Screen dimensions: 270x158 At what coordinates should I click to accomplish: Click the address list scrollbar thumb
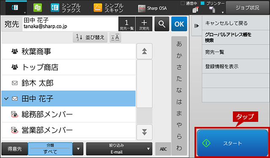click(x=144, y=84)
